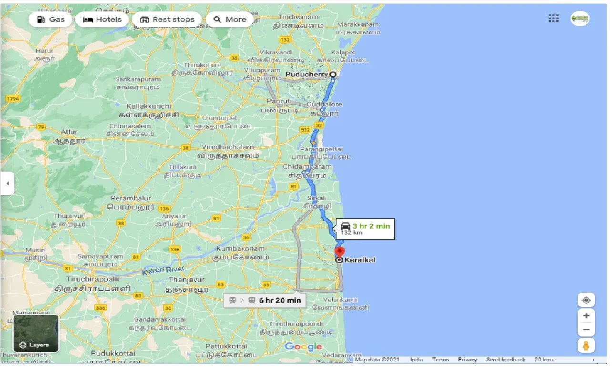Select the 6 hr 20 min transit route
Viewport: 612px width, 367px height.
[264, 300]
